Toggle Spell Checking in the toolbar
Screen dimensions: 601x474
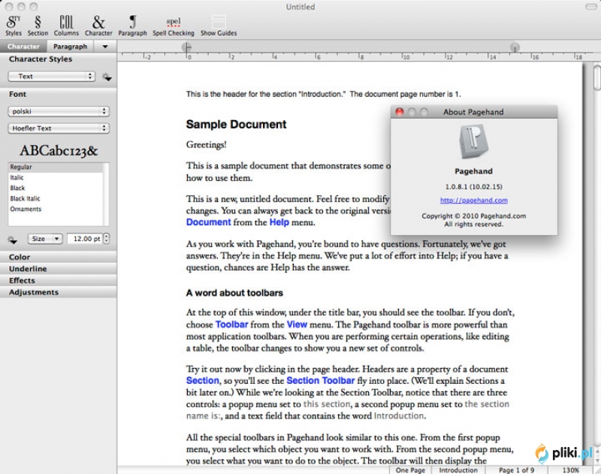coord(174,26)
